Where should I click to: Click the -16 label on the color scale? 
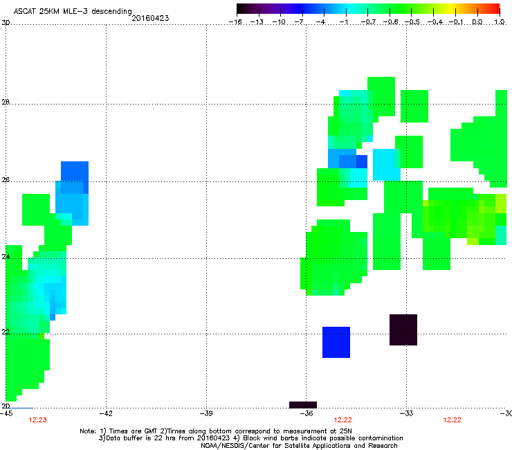tap(235, 22)
